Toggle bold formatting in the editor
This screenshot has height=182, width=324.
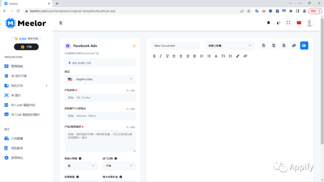154,56
